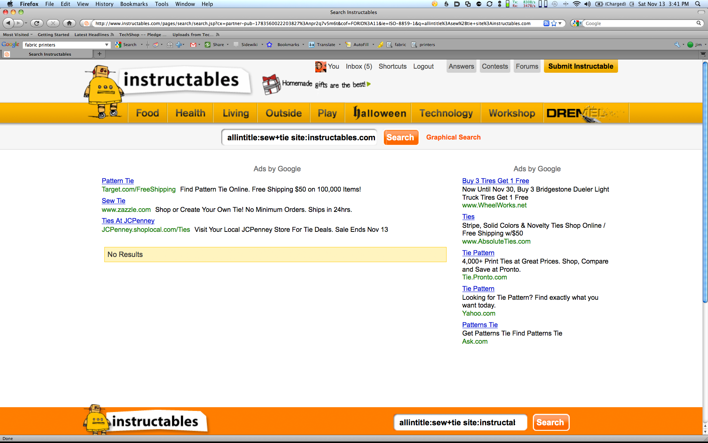Click the Graphical Search link
Screen dimensions: 708x443
click(453, 137)
